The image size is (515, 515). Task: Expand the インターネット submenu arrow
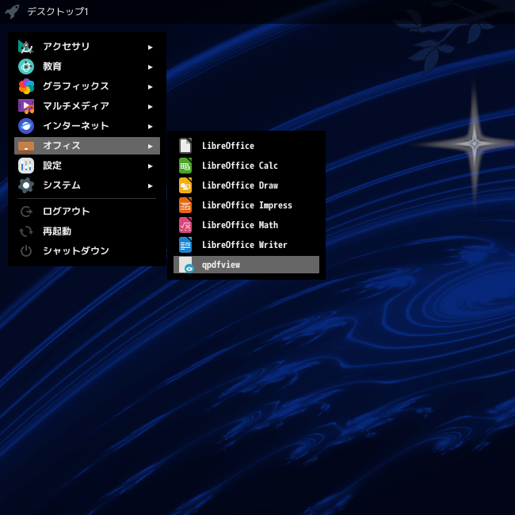[150, 127]
